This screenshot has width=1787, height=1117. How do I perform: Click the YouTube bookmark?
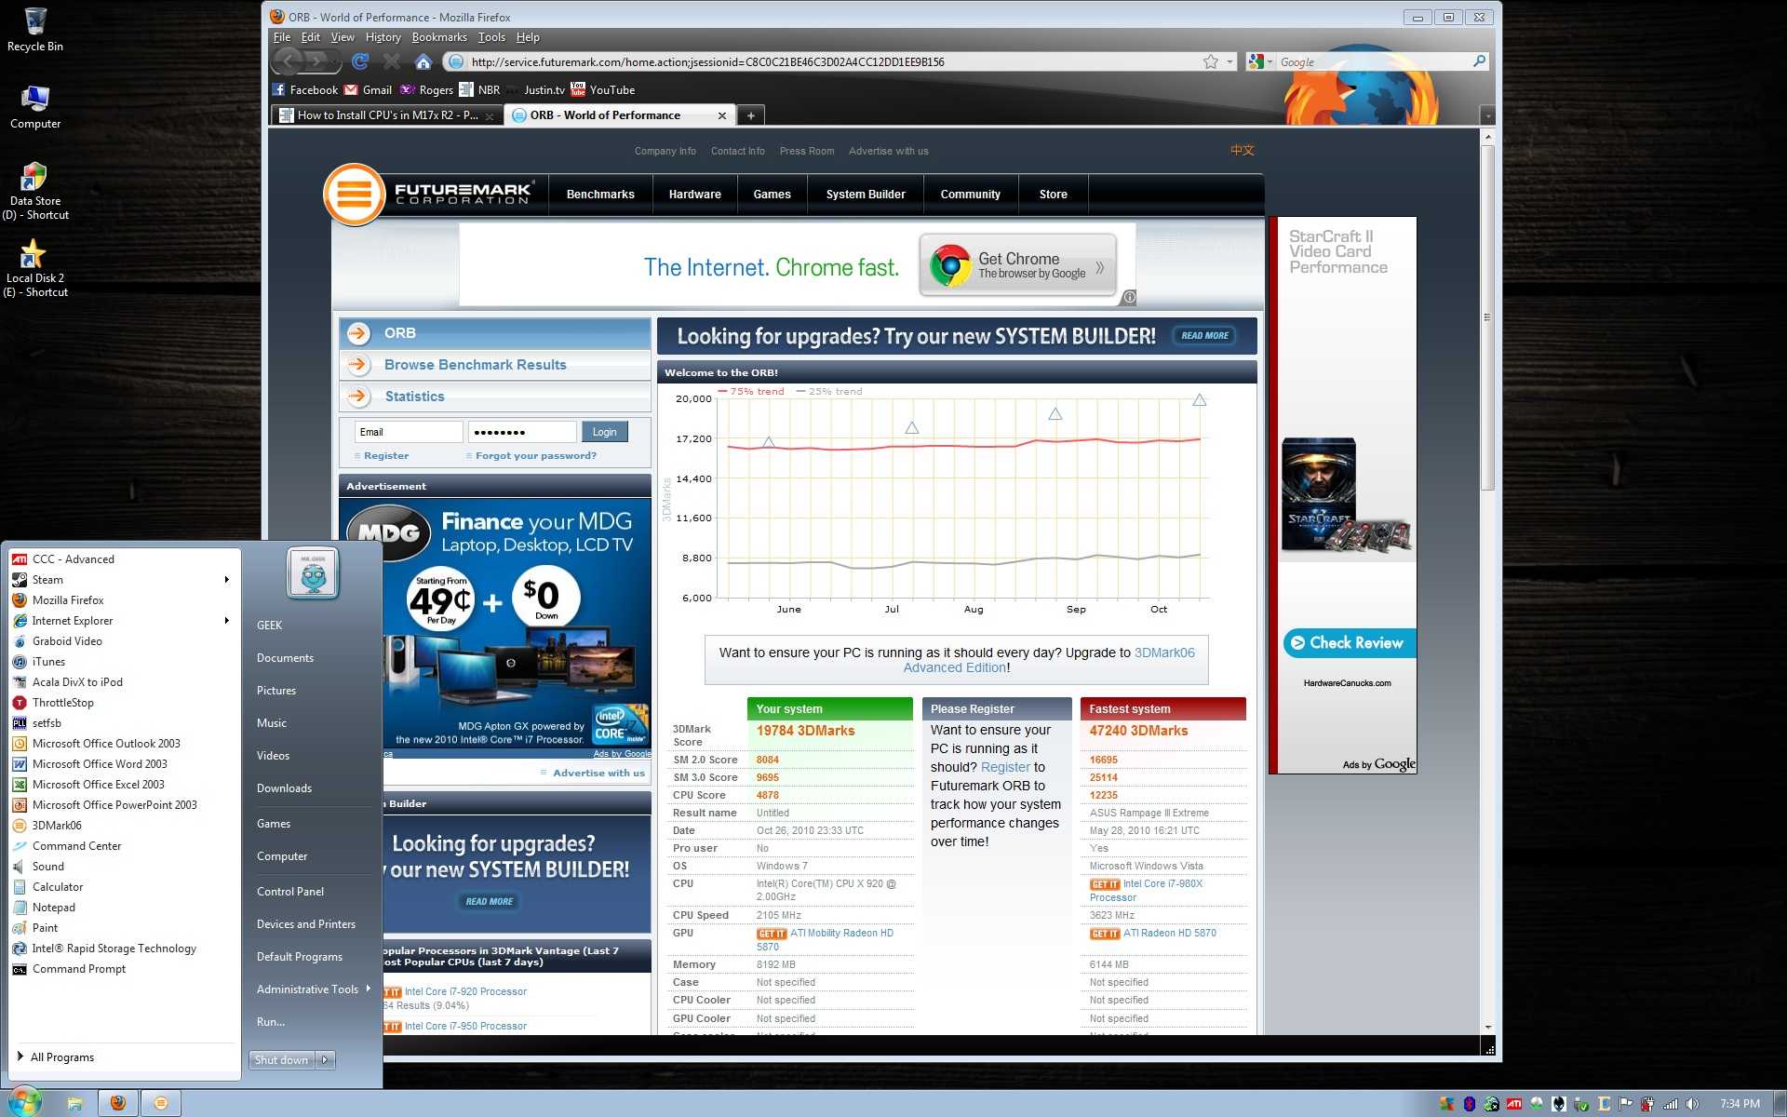point(603,90)
